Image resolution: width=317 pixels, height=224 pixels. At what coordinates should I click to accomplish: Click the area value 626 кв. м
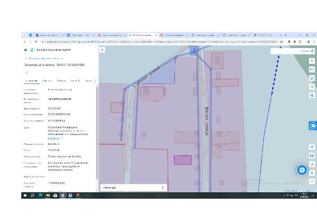pos(53,144)
